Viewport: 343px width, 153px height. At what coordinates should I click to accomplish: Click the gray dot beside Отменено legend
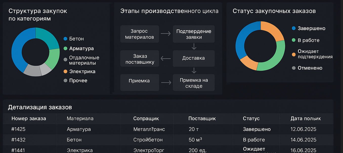point(294,68)
